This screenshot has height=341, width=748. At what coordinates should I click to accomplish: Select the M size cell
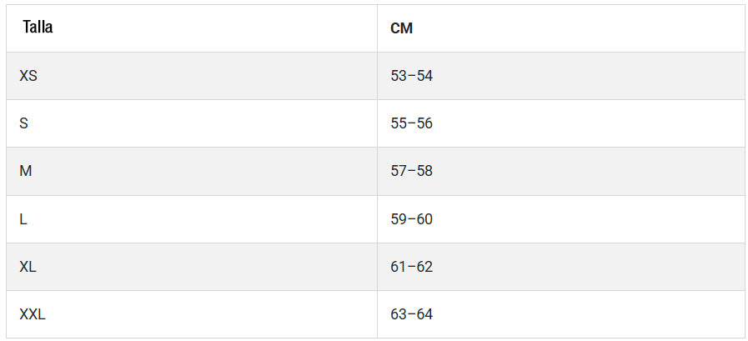point(26,171)
